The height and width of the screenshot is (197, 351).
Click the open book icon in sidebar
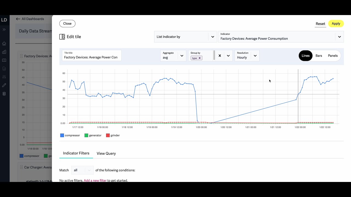(x=4, y=60)
